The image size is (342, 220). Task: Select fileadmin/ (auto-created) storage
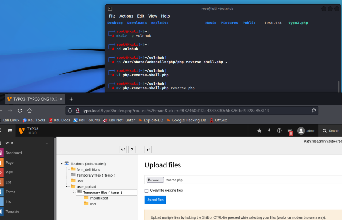click(x=88, y=164)
